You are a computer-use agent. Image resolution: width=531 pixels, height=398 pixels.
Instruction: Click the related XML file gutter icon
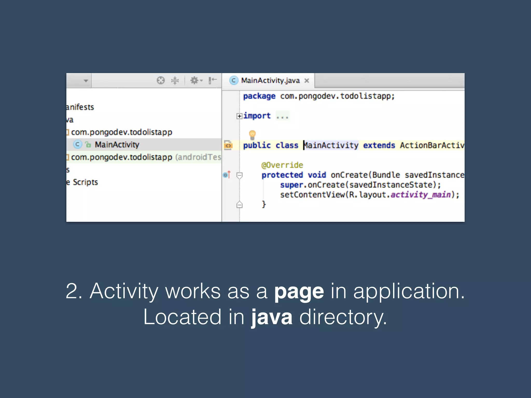228,145
